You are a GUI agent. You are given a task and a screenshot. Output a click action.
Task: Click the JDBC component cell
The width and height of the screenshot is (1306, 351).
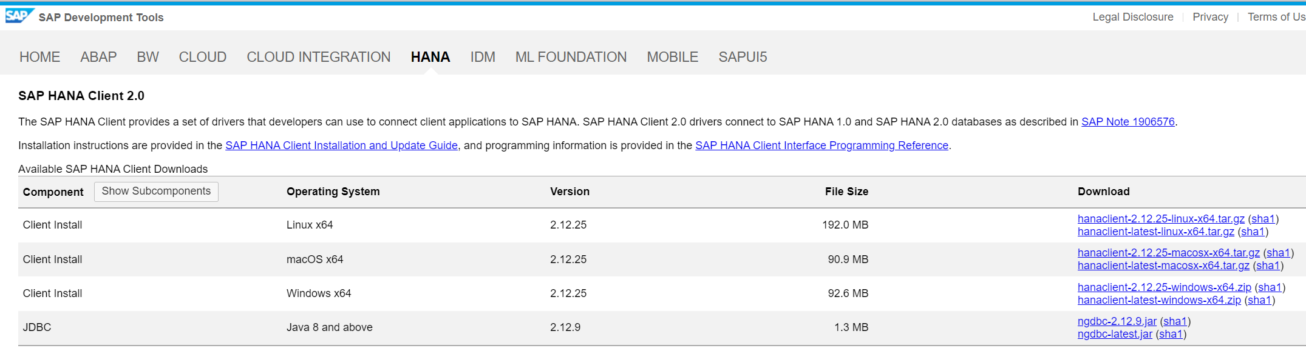[x=37, y=327]
